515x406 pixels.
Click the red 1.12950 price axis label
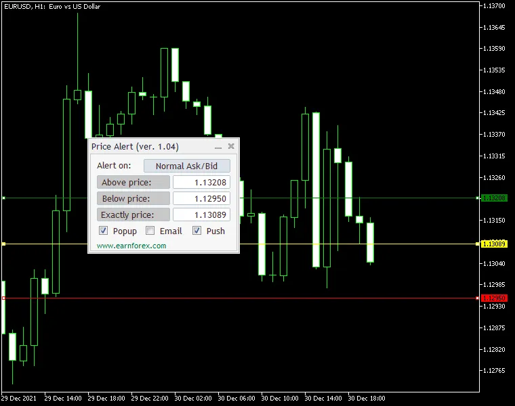[x=493, y=298]
